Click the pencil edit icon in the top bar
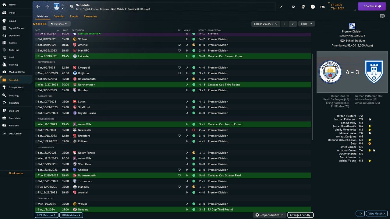Viewport: 390px width, 219px height. [x=281, y=7]
